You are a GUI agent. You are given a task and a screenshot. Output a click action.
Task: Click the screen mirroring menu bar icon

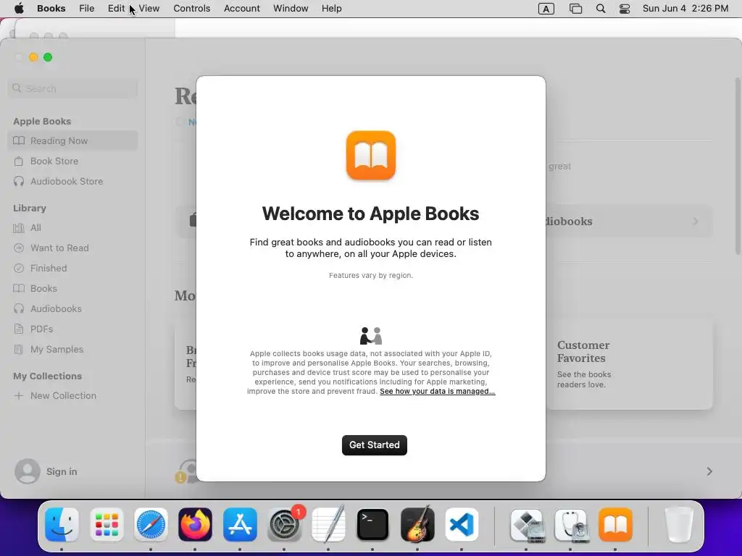(575, 9)
